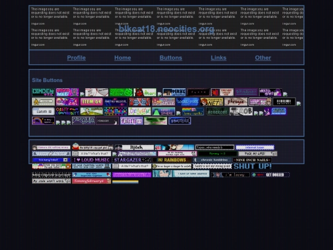Click the GET DOGGED blinkie
Viewport: 333px width, 250px height.
(x=270, y=175)
